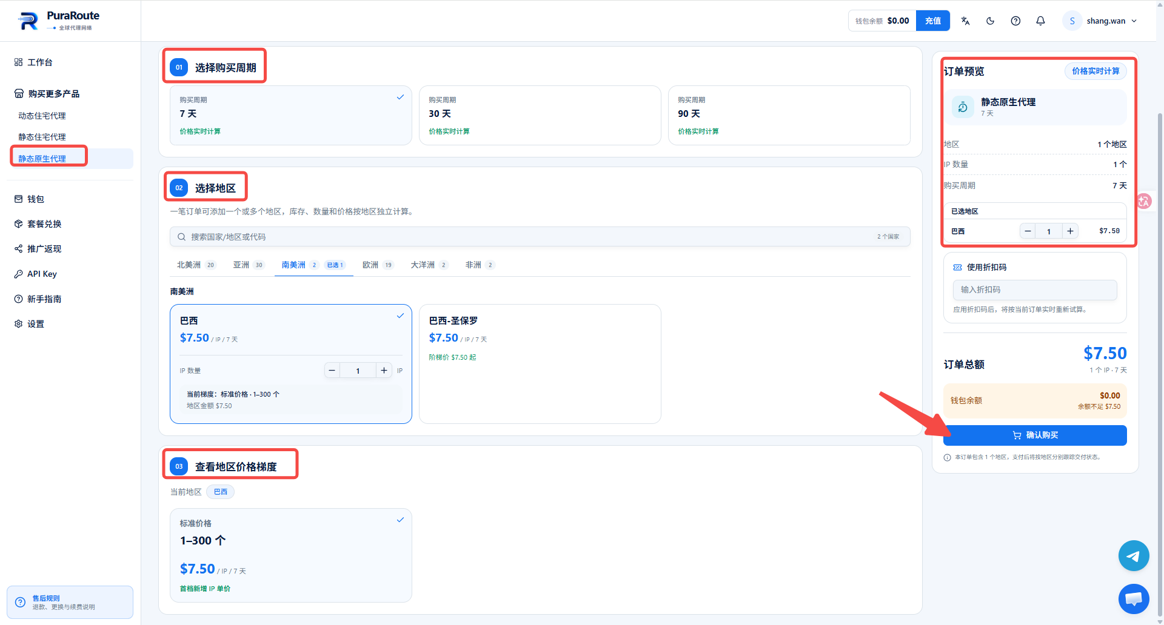1164x625 pixels.
Task: Increase IP quantity in 巴西 card
Action: tap(384, 370)
